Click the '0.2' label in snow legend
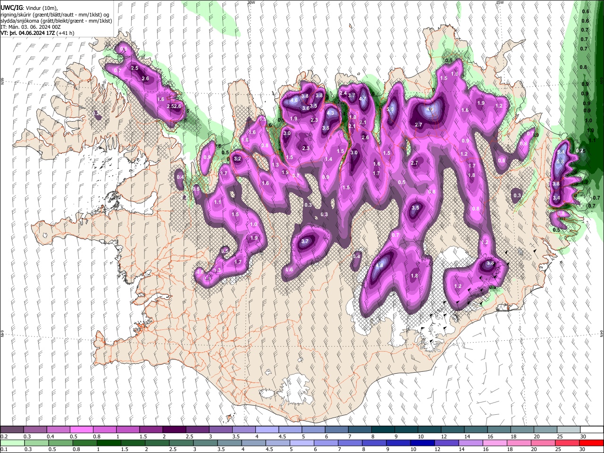The width and height of the screenshot is (604, 453). (4, 436)
